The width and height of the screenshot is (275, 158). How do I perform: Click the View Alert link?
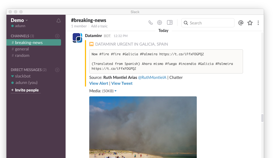coord(99,83)
